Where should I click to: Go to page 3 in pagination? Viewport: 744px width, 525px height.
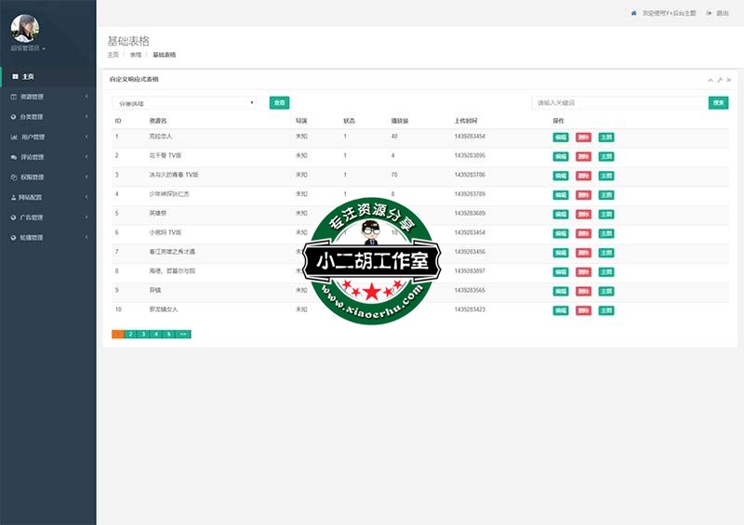click(x=143, y=334)
